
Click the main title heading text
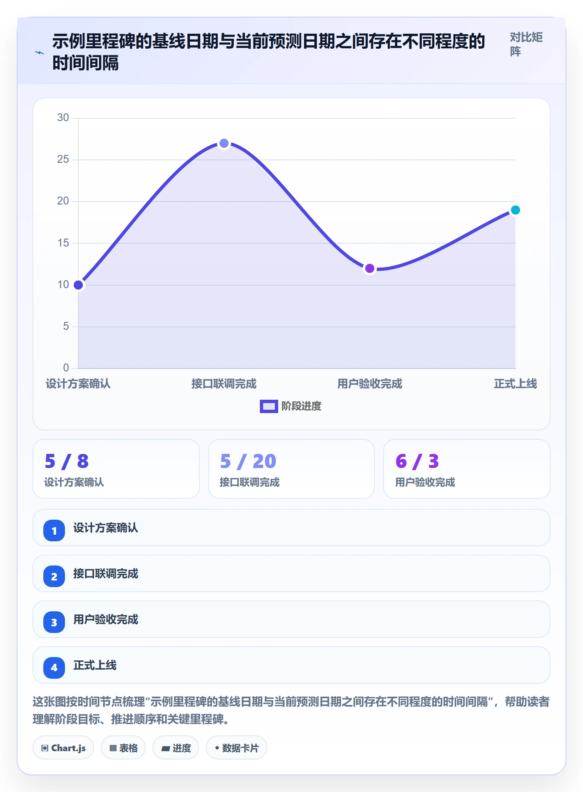pyautogui.click(x=269, y=52)
